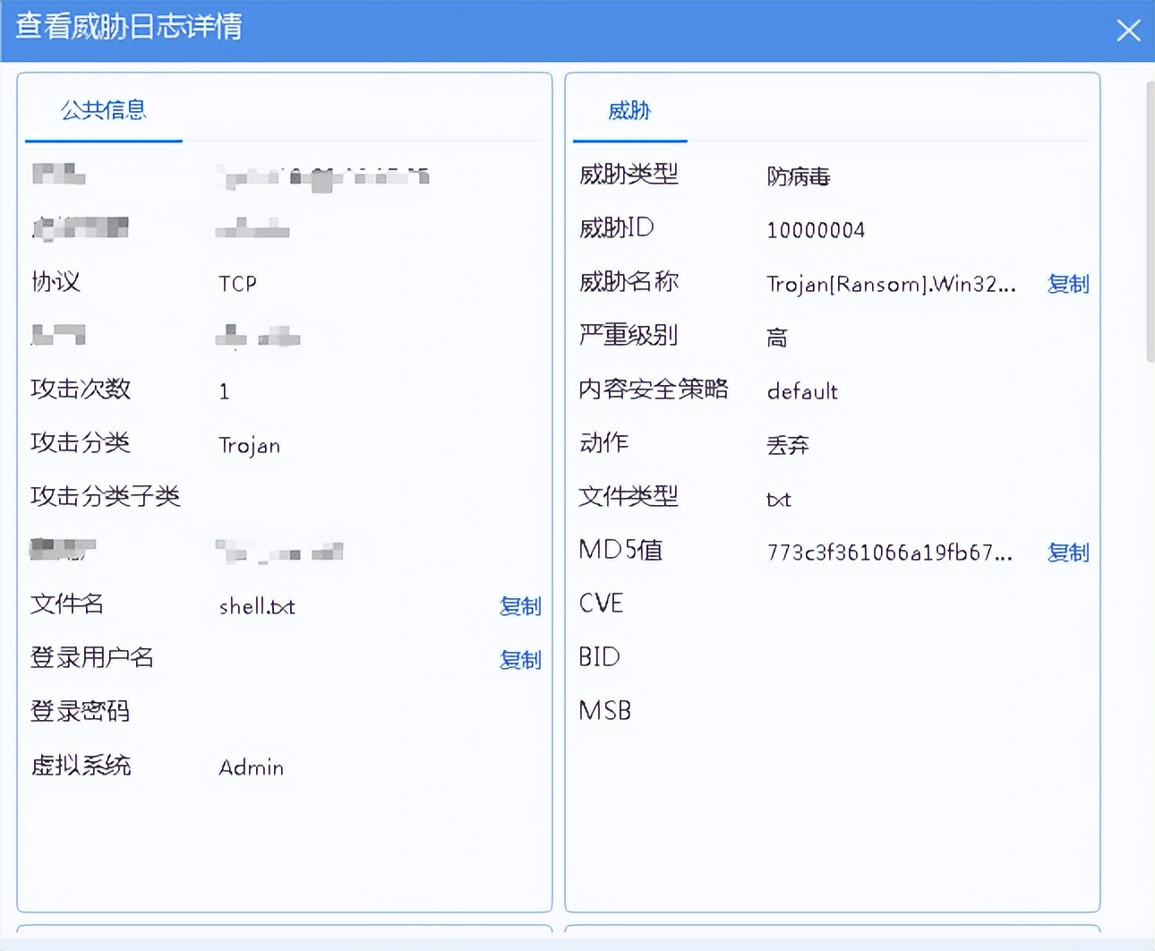The width and height of the screenshot is (1155, 951).
Task: Copy the login username value
Action: coord(520,661)
